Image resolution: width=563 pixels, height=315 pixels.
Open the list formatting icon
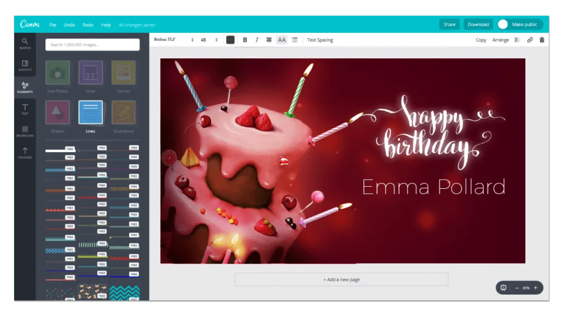pyautogui.click(x=295, y=40)
